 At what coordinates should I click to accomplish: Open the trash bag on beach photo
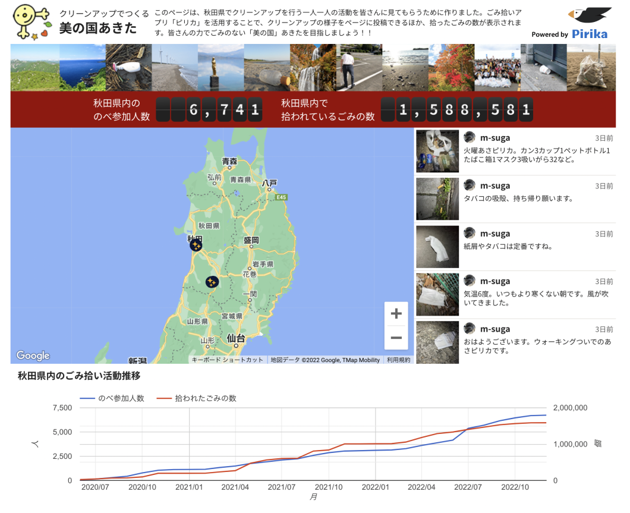click(x=591, y=68)
